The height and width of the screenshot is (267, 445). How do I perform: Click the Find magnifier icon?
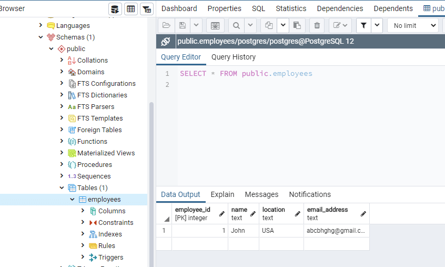click(x=236, y=26)
